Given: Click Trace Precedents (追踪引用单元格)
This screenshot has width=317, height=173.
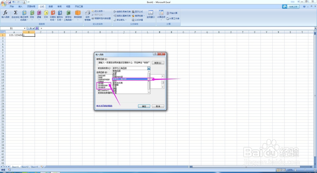Looking at the screenshot, I should pos(122,11).
